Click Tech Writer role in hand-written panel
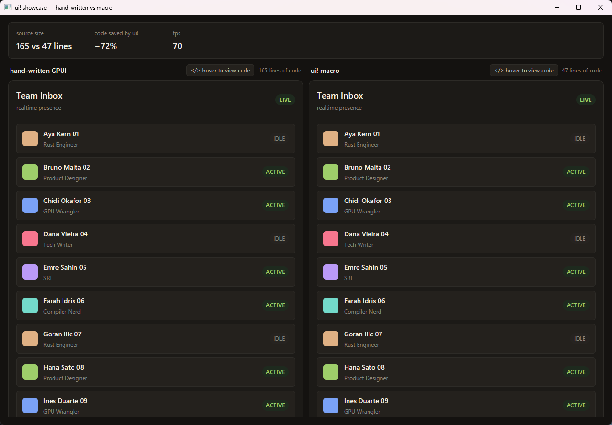Viewport: 612px width, 425px height. point(58,245)
